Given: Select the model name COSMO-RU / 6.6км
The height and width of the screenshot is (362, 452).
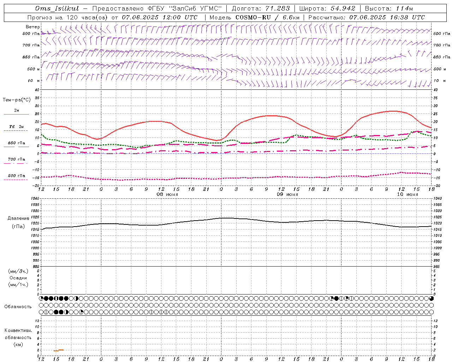Looking at the screenshot, I should [267, 17].
